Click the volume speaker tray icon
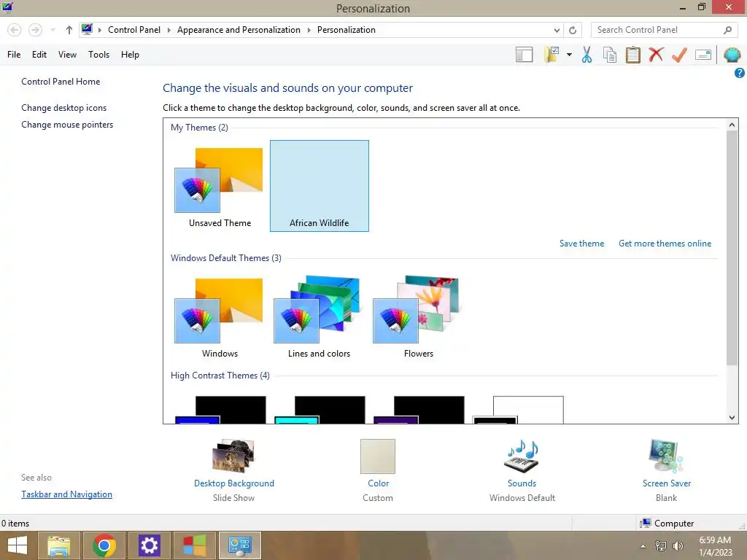The image size is (747, 560). (678, 546)
